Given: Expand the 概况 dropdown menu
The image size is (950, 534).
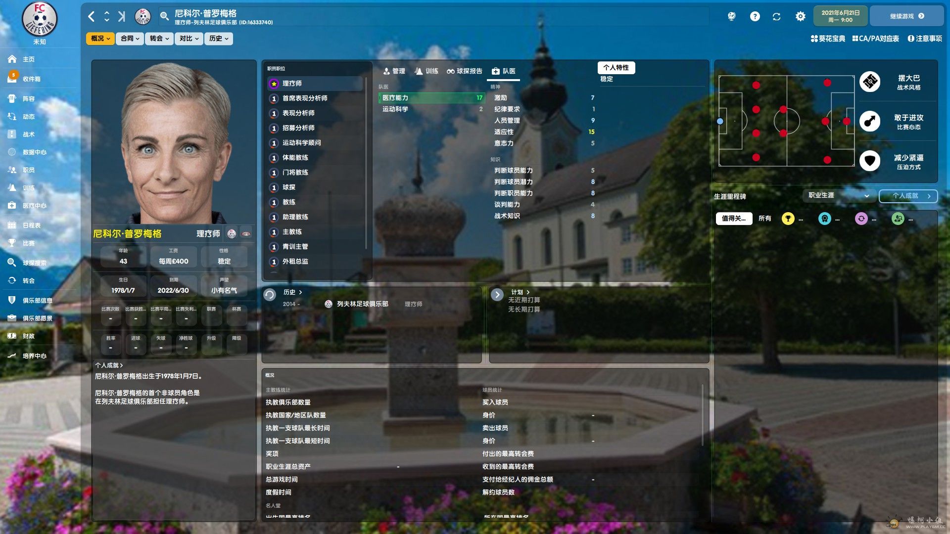Looking at the screenshot, I should (x=100, y=39).
